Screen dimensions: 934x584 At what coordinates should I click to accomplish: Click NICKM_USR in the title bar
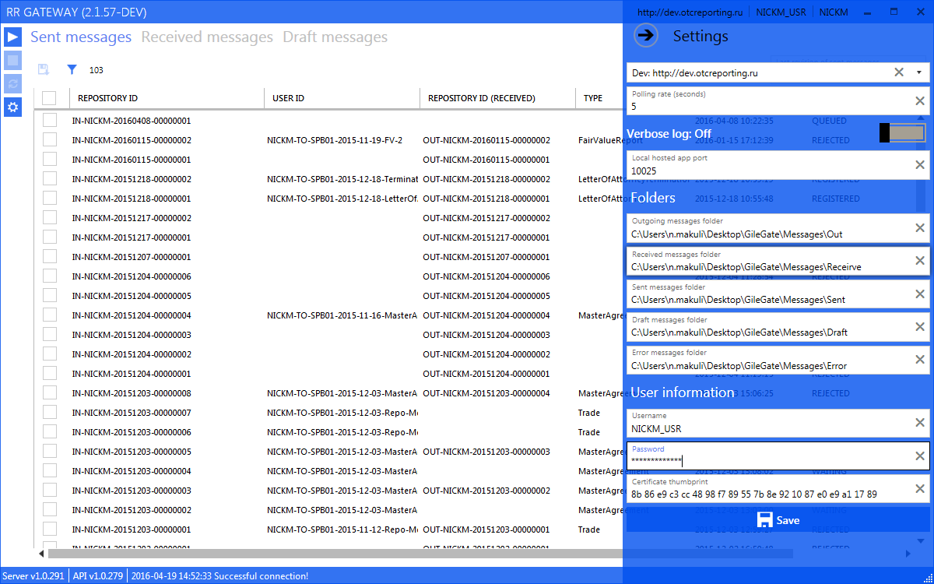(781, 12)
